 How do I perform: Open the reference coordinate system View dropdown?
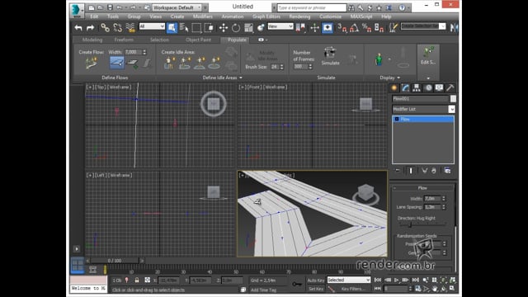pyautogui.click(x=280, y=26)
